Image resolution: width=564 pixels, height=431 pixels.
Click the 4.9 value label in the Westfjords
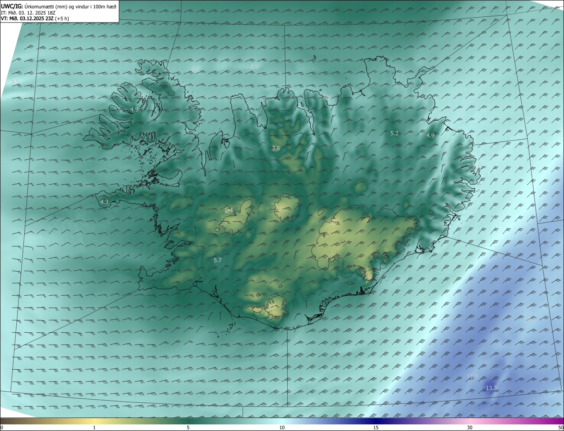coord(134,109)
